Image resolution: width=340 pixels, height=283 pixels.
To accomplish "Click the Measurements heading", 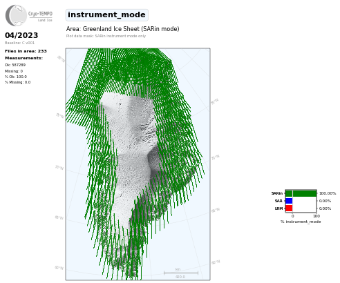I will 23,58.
